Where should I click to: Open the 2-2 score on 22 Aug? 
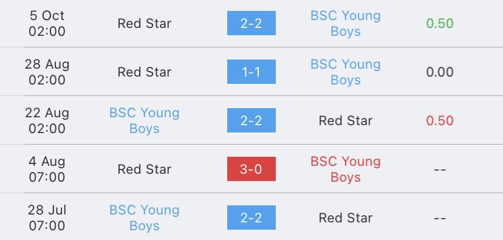[251, 120]
